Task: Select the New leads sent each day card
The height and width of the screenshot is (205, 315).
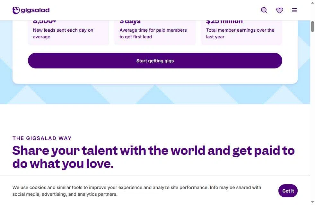Action: (x=68, y=33)
